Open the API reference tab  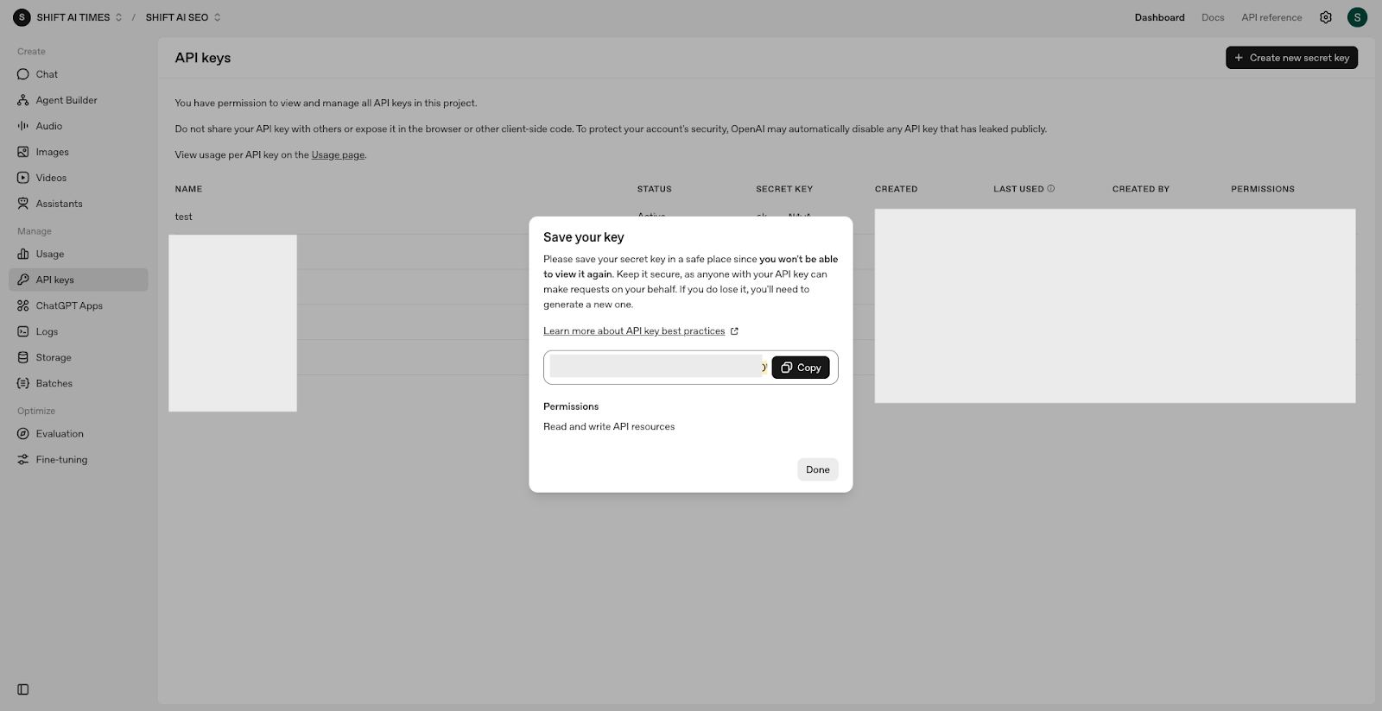point(1271,17)
